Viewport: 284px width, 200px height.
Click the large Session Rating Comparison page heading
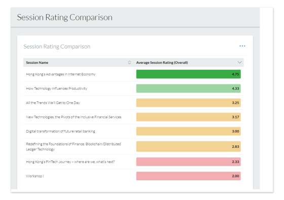click(65, 17)
